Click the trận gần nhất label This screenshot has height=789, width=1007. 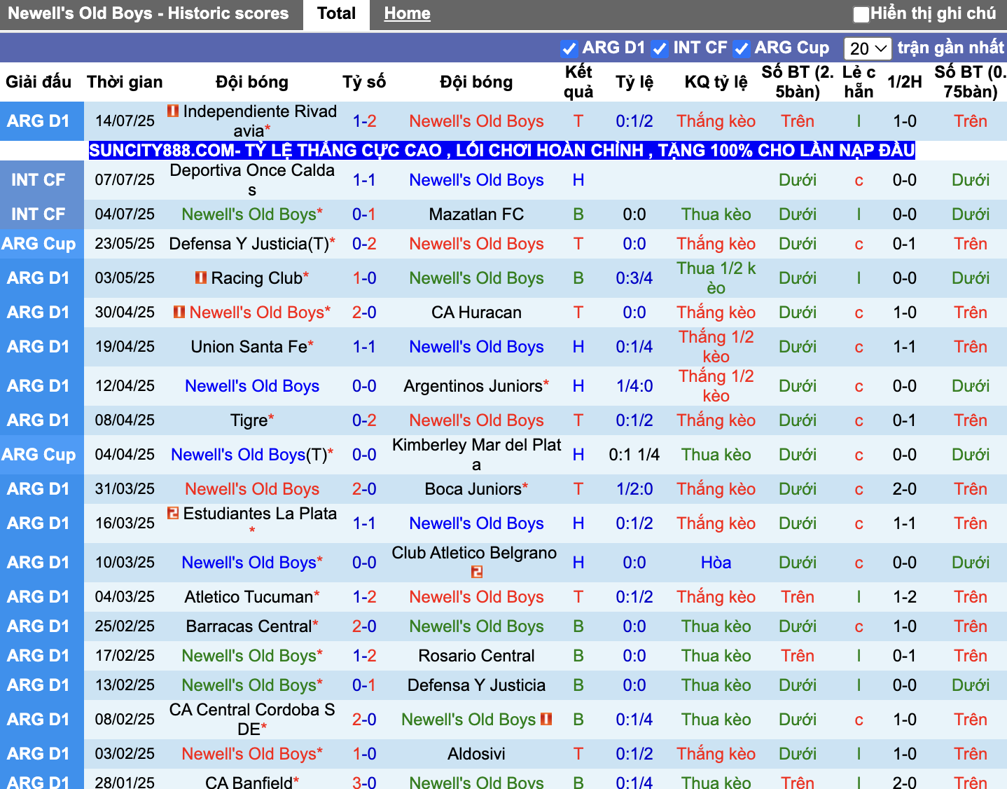[x=950, y=48]
